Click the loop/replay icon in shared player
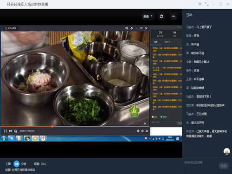The image size is (232, 174). coord(15,131)
